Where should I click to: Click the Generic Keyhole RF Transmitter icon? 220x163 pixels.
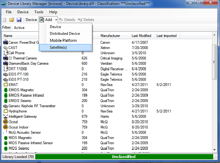point(6,106)
